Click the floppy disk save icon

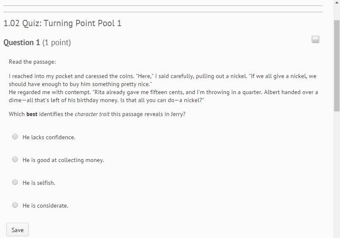(x=315, y=40)
